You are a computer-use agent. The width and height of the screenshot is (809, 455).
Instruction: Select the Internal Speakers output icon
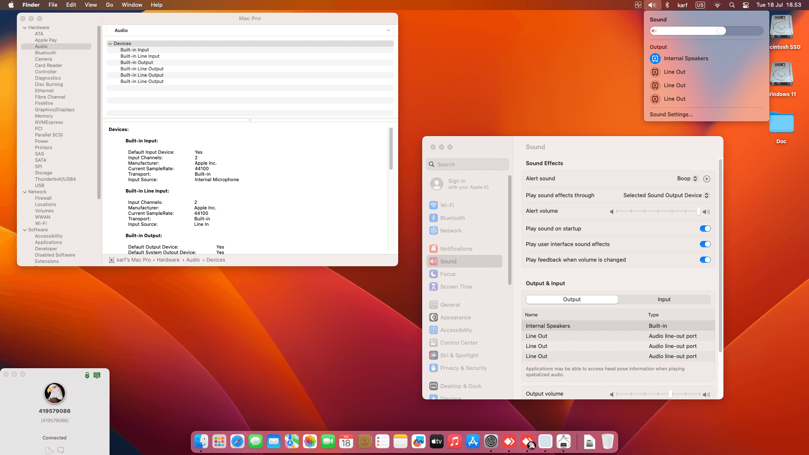click(x=655, y=59)
